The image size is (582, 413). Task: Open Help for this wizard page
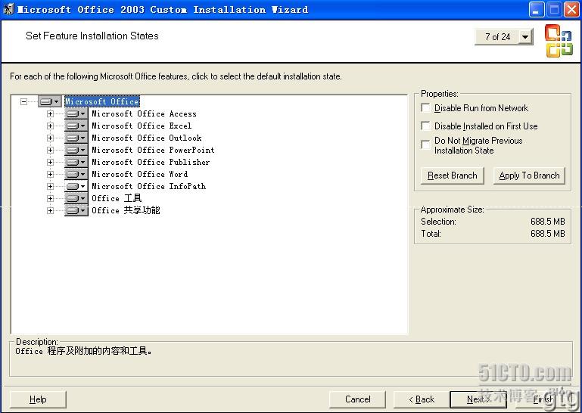click(38, 399)
